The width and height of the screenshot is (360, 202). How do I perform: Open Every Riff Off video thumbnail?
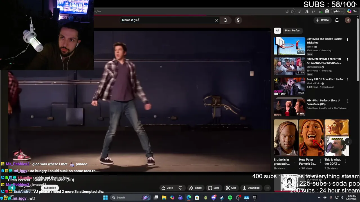tap(289, 86)
